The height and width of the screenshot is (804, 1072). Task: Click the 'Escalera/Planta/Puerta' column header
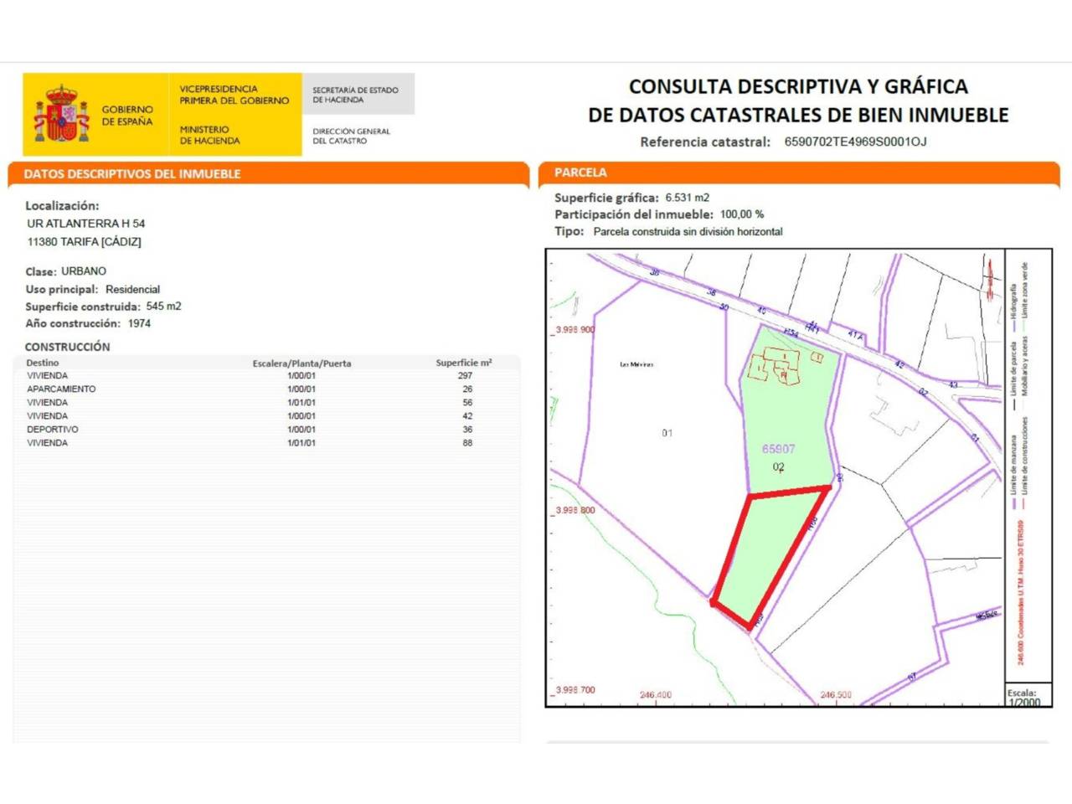[301, 363]
